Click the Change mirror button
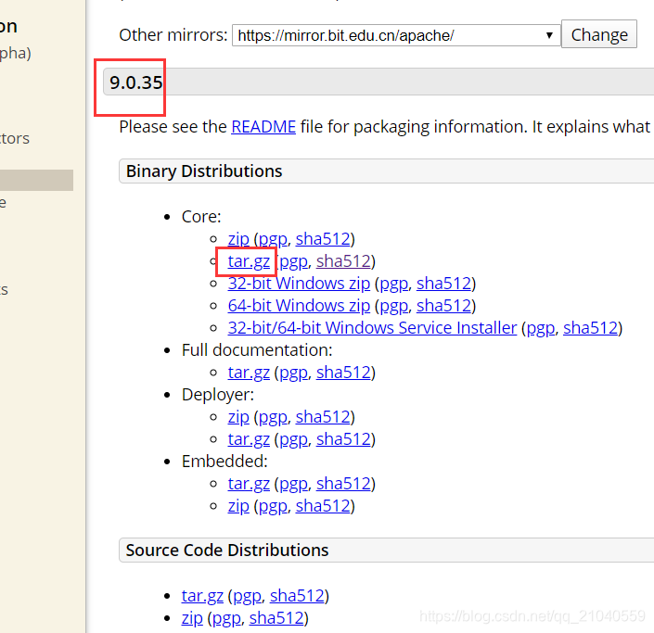The width and height of the screenshot is (654, 633). point(599,34)
